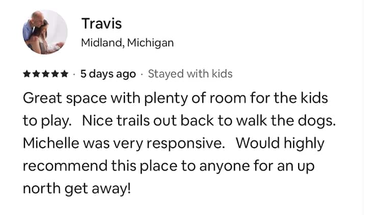The height and width of the screenshot is (215, 367).
Task: Select the Midland, Michigan location text
Action: click(127, 43)
